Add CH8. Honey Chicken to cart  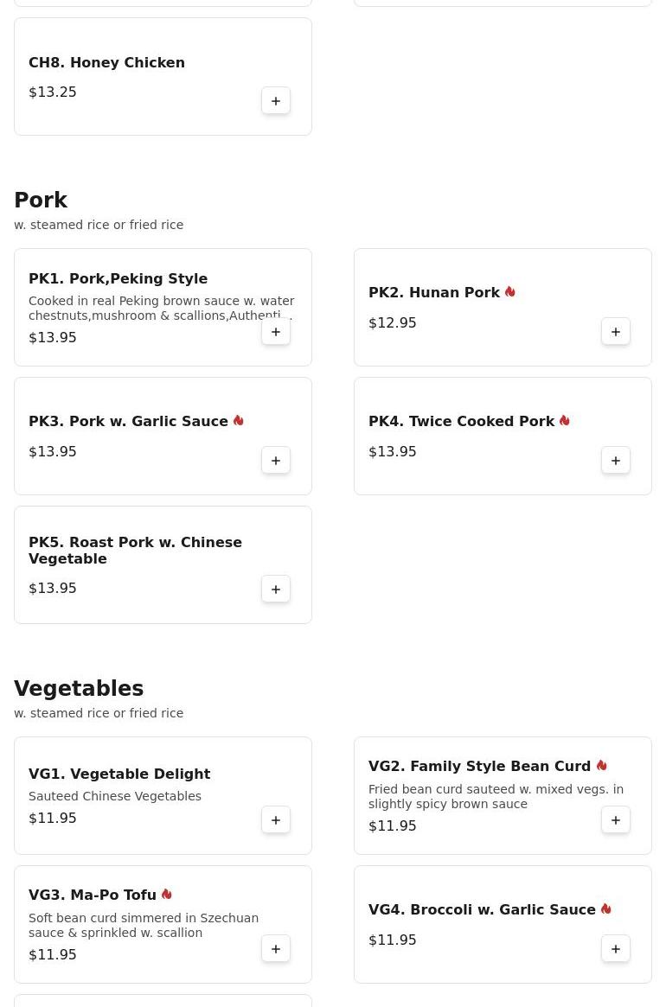(x=276, y=101)
